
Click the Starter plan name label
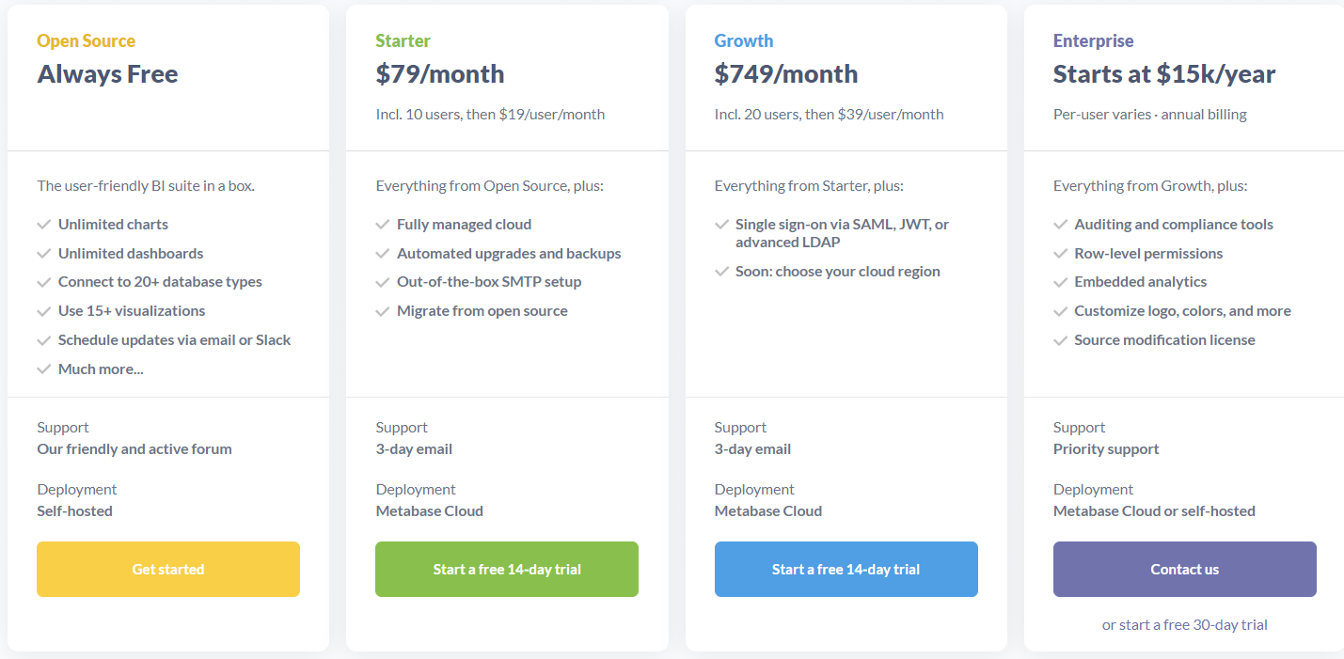click(x=403, y=40)
